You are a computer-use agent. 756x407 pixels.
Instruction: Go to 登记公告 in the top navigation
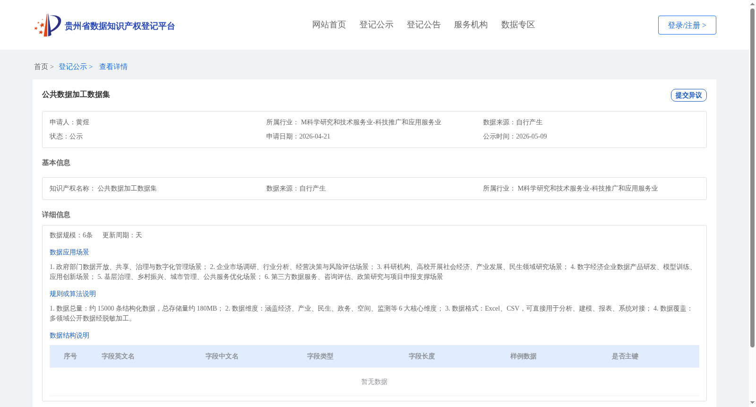point(423,25)
